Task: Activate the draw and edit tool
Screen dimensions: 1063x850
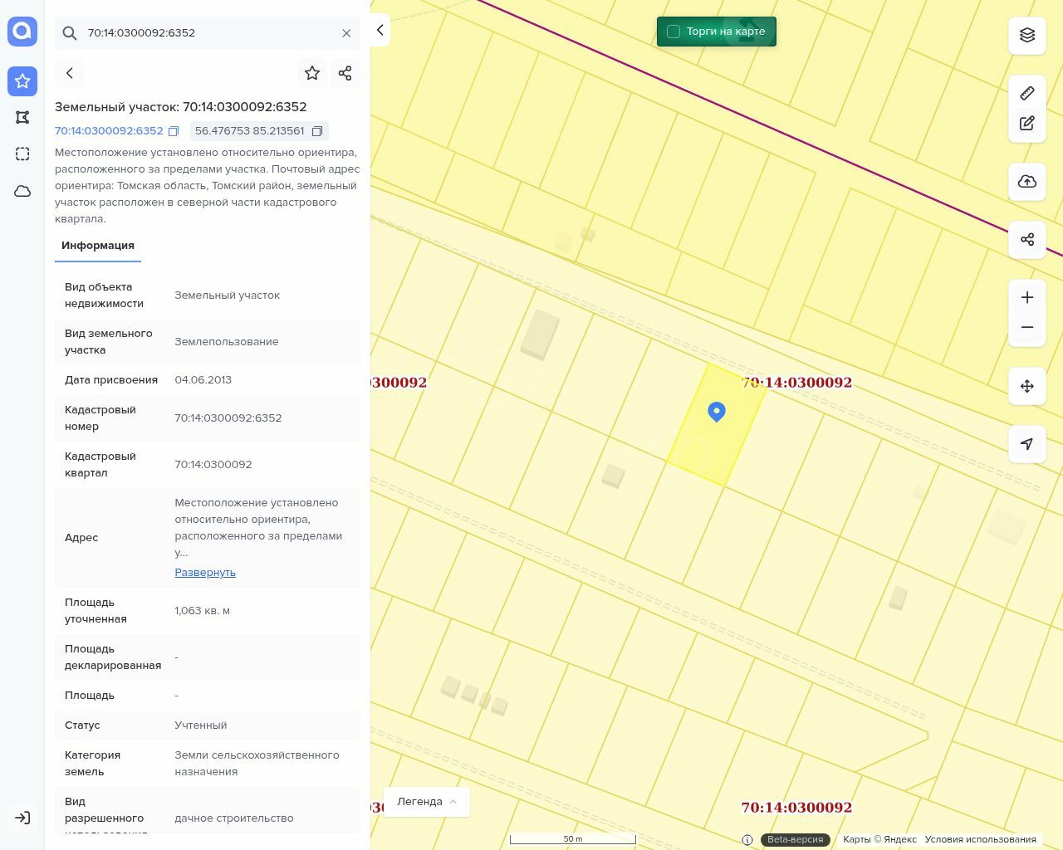Action: 1027,124
